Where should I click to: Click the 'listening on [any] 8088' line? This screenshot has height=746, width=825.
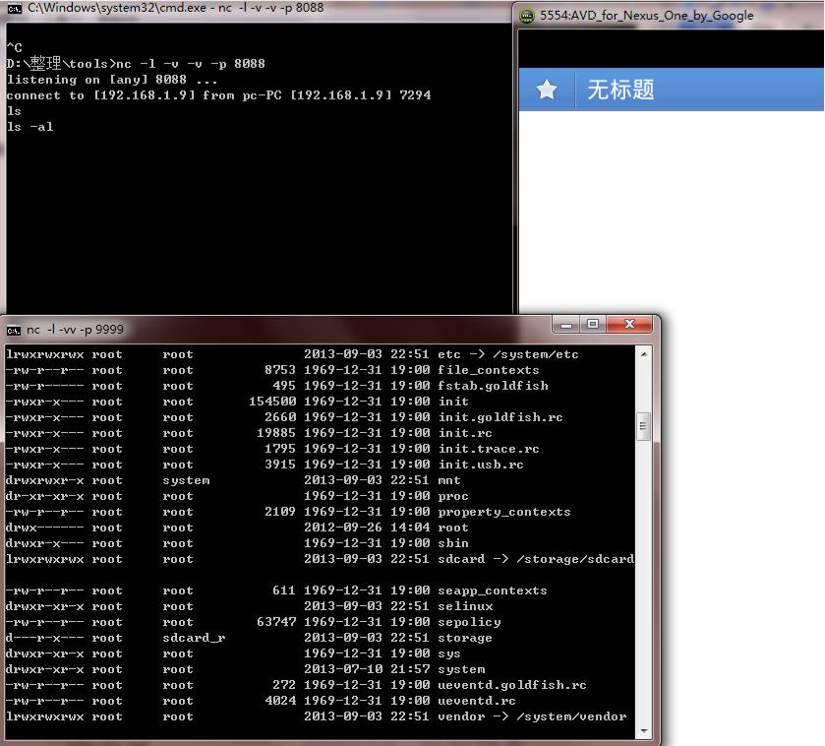[x=112, y=80]
